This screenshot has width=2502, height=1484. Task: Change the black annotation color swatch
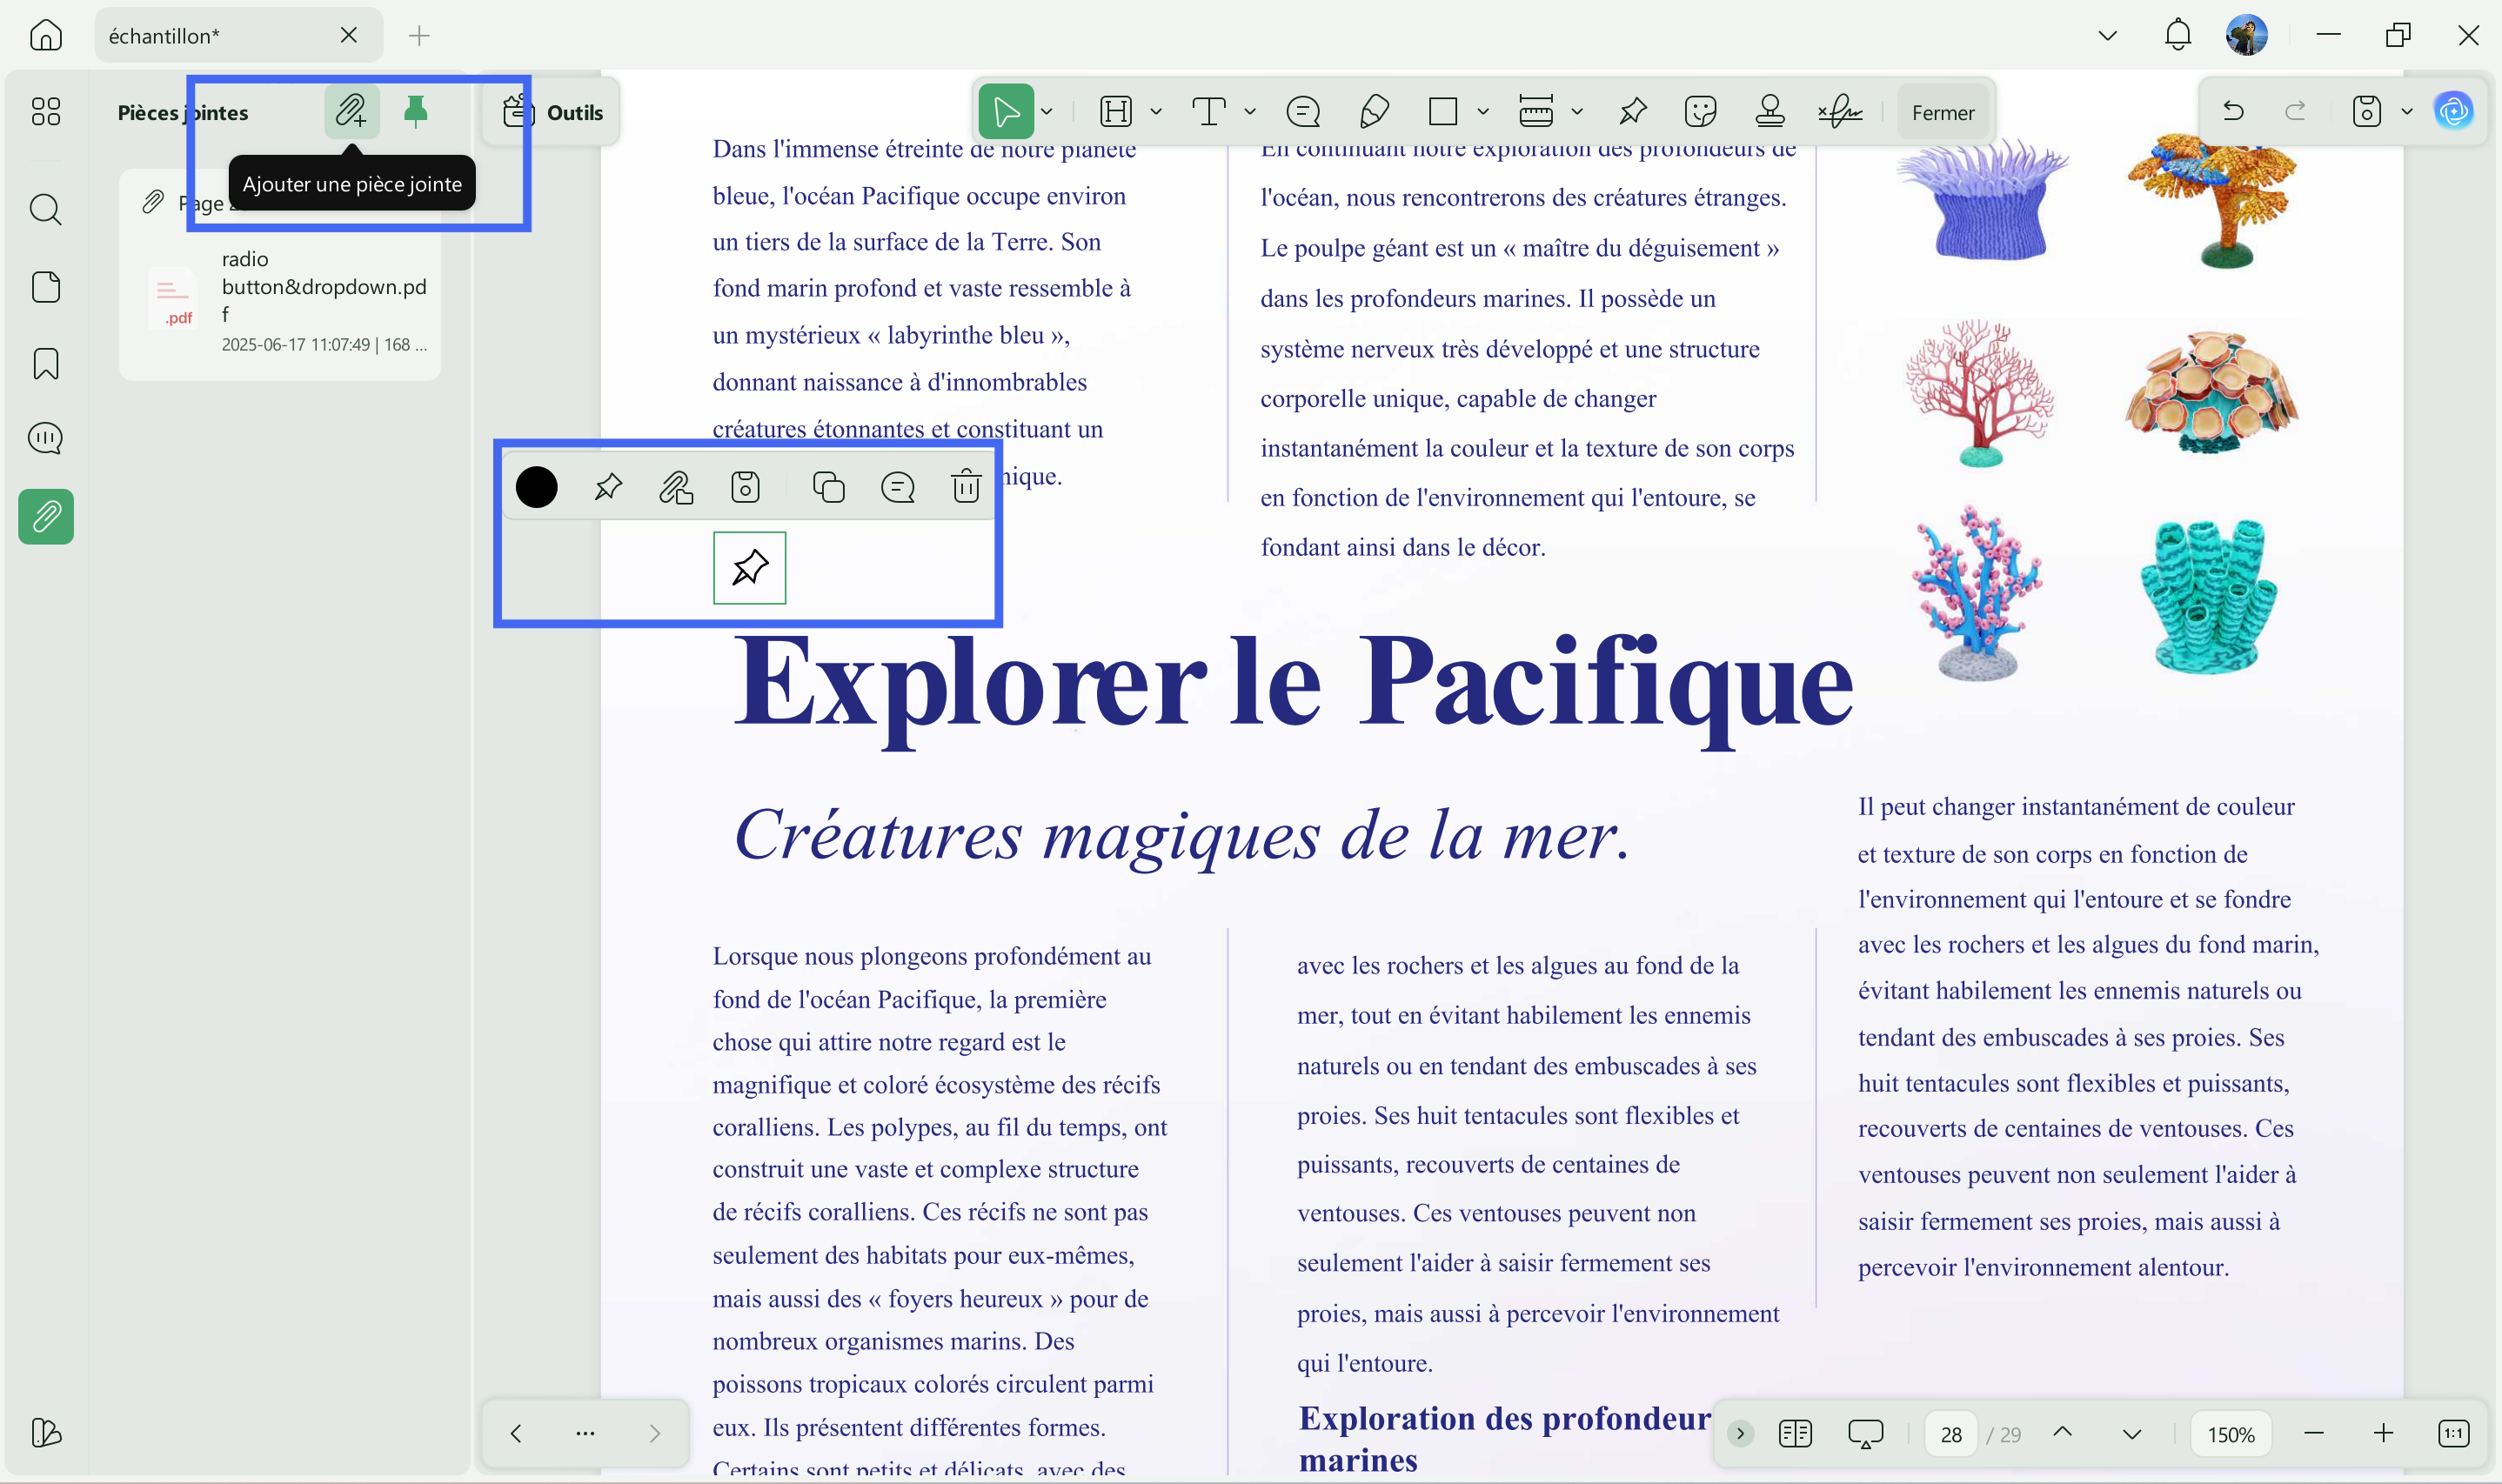[537, 487]
